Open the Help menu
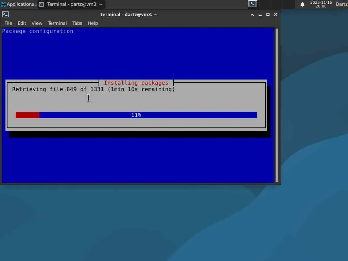 [x=93, y=23]
